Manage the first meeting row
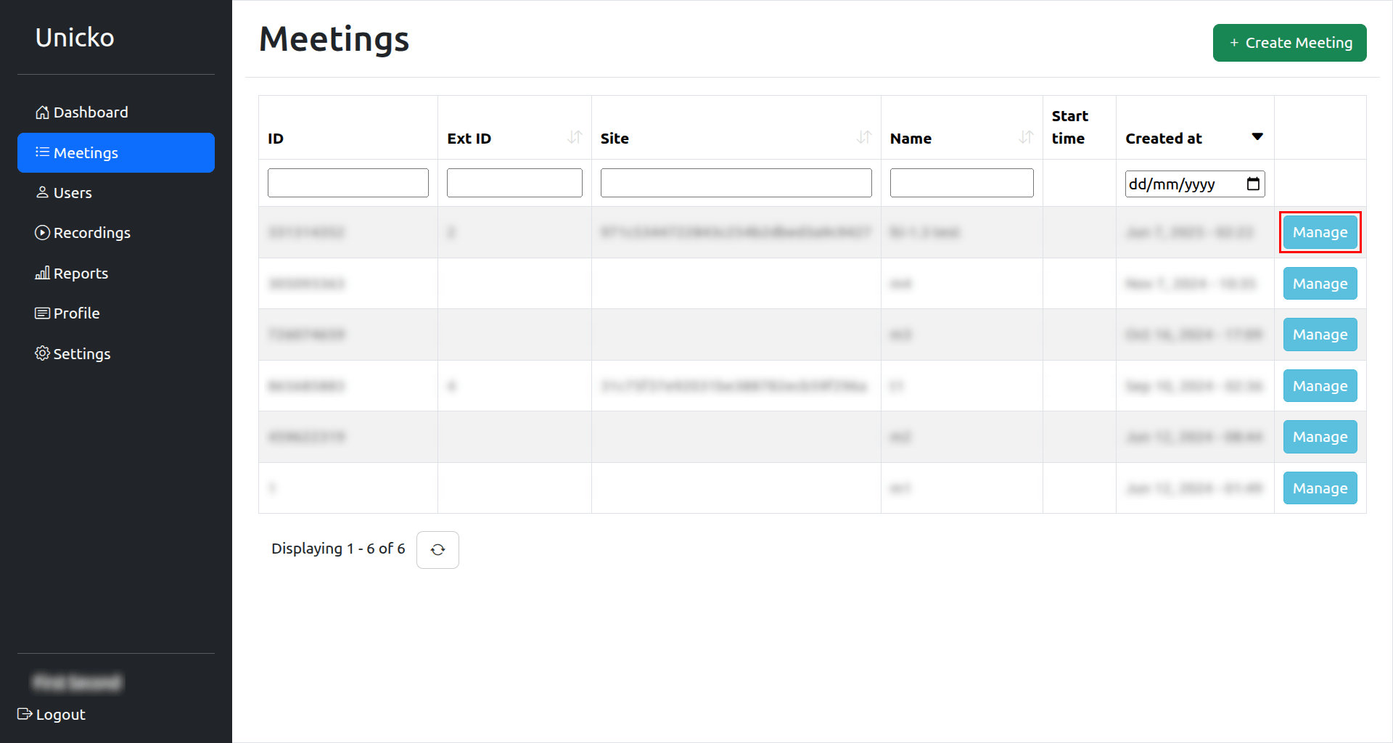 [x=1320, y=232]
